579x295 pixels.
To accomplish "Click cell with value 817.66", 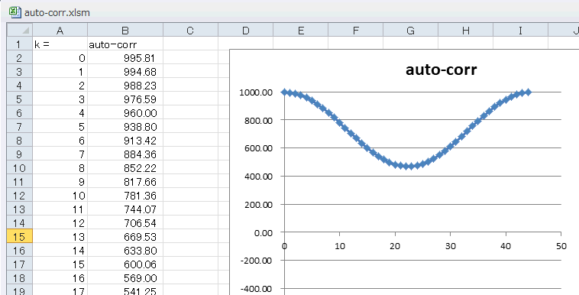I will coord(125,182).
